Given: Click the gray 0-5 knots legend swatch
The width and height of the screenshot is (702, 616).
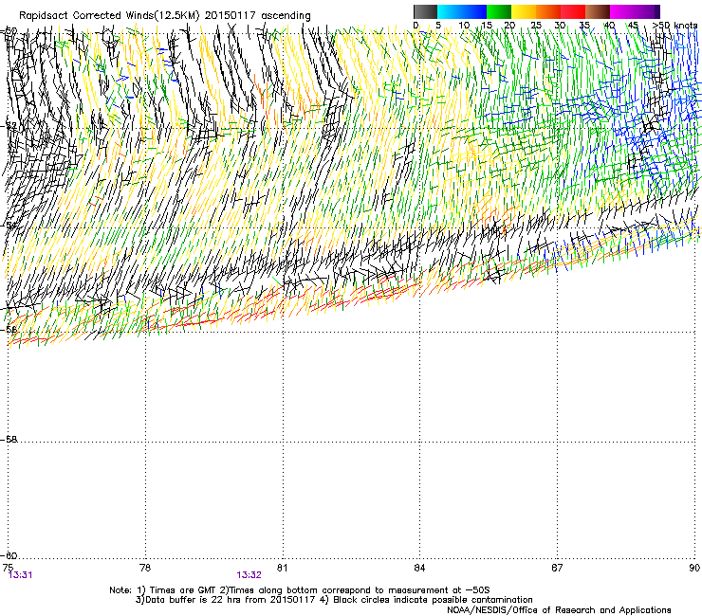Looking at the screenshot, I should point(425,11).
